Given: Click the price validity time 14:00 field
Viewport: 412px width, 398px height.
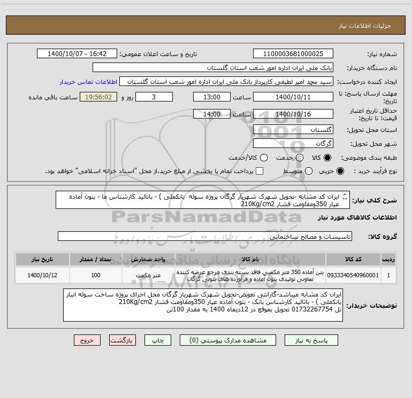Looking at the screenshot, I should [x=212, y=114].
